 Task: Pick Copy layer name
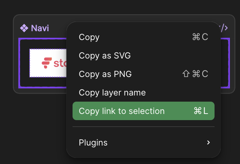coord(112,92)
